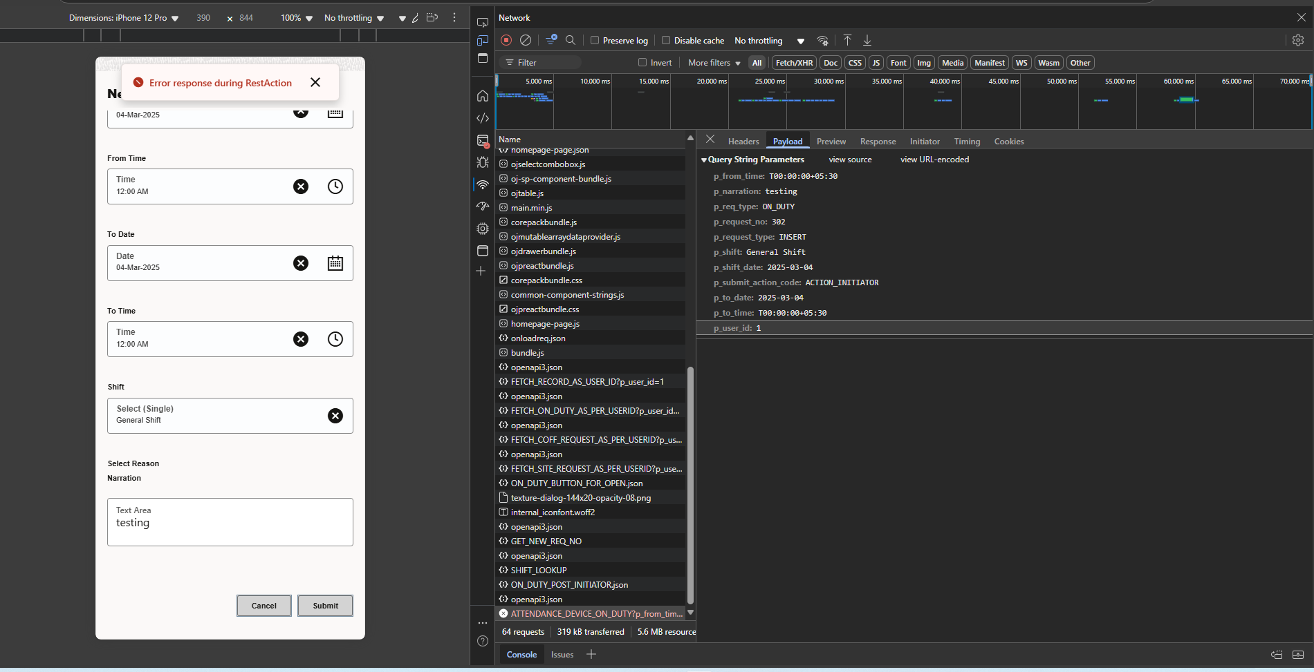Tick the Invert filter checkbox
This screenshot has height=672, width=1314.
click(x=642, y=62)
